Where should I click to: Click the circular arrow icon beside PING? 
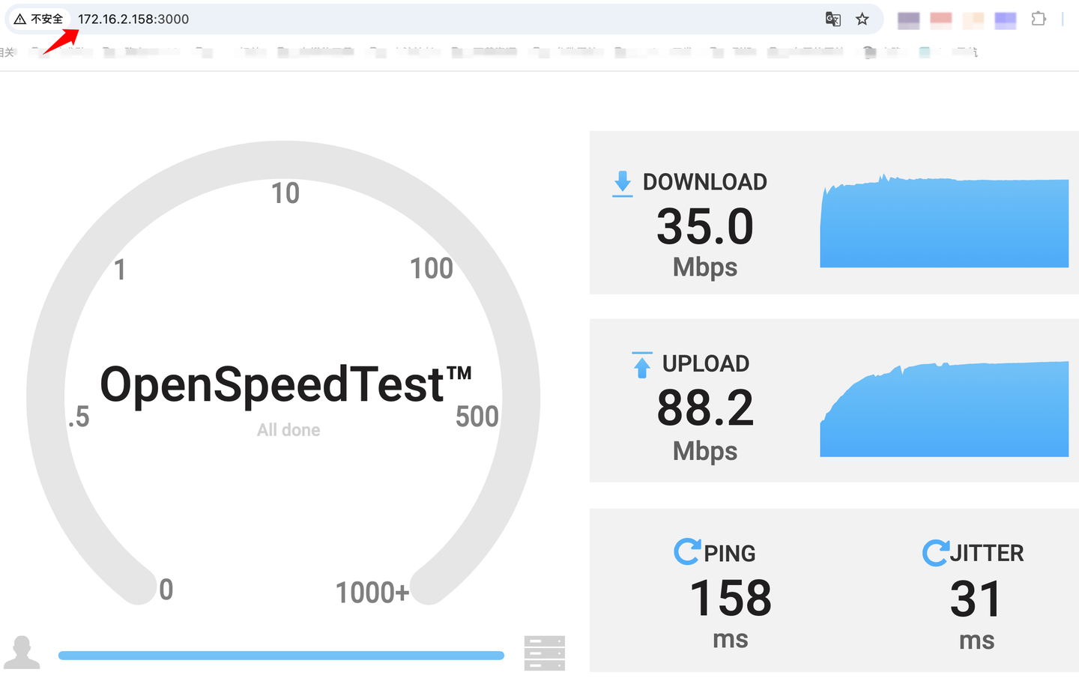(687, 552)
